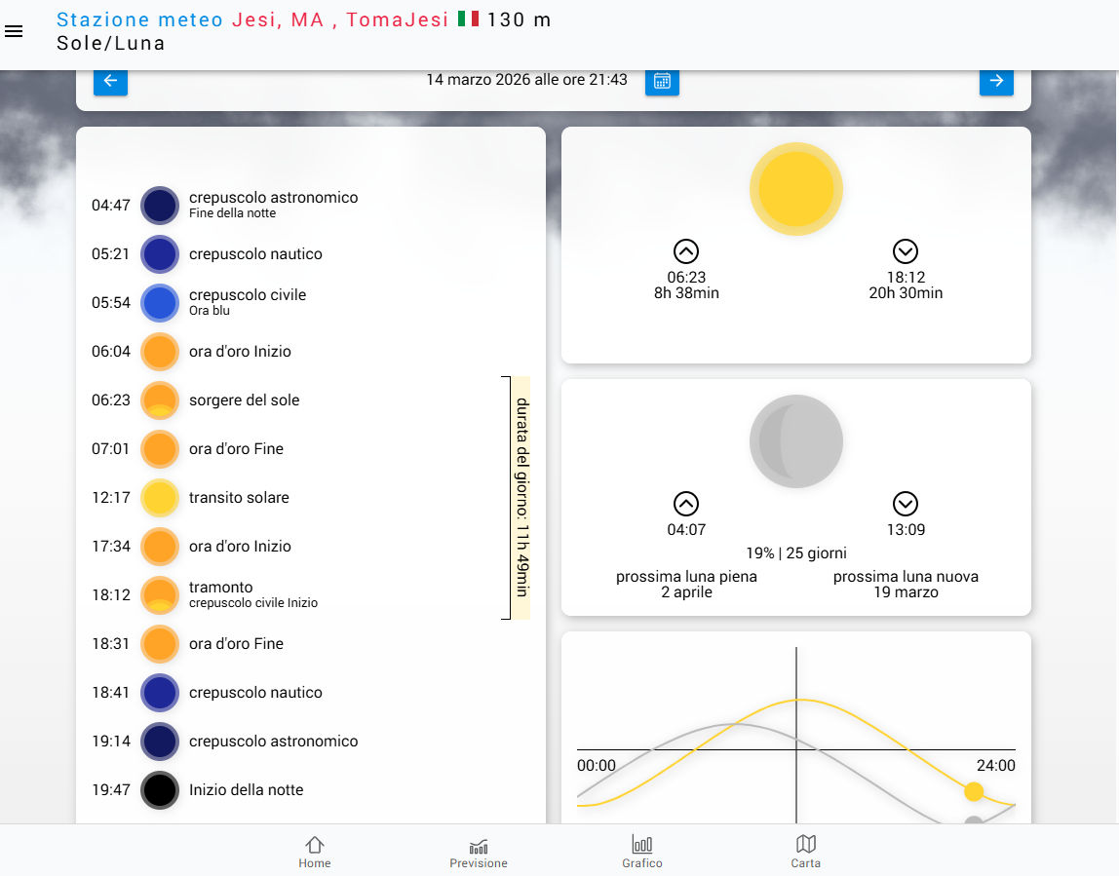
Task: Click the sunset down-chevron above 18:12
Action: 906,251
